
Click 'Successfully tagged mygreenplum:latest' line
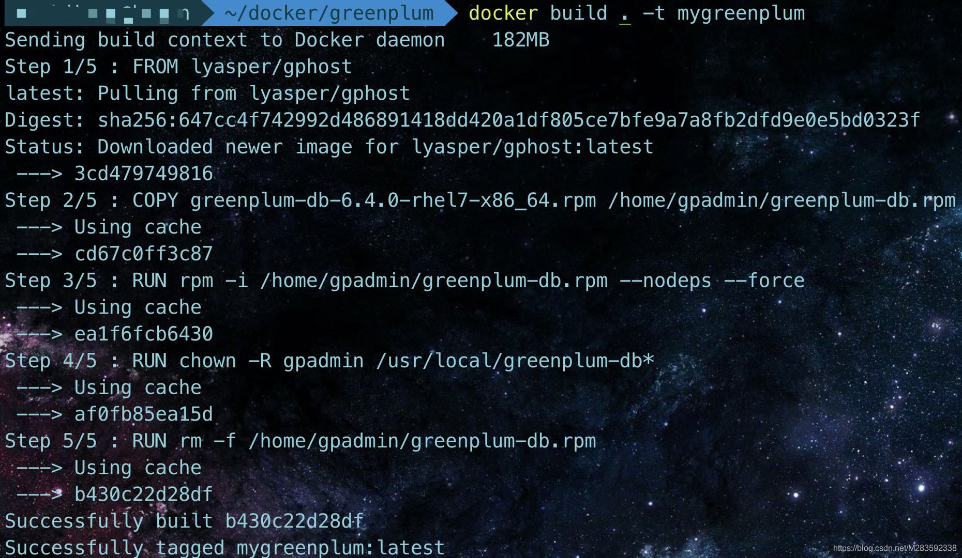coord(225,548)
